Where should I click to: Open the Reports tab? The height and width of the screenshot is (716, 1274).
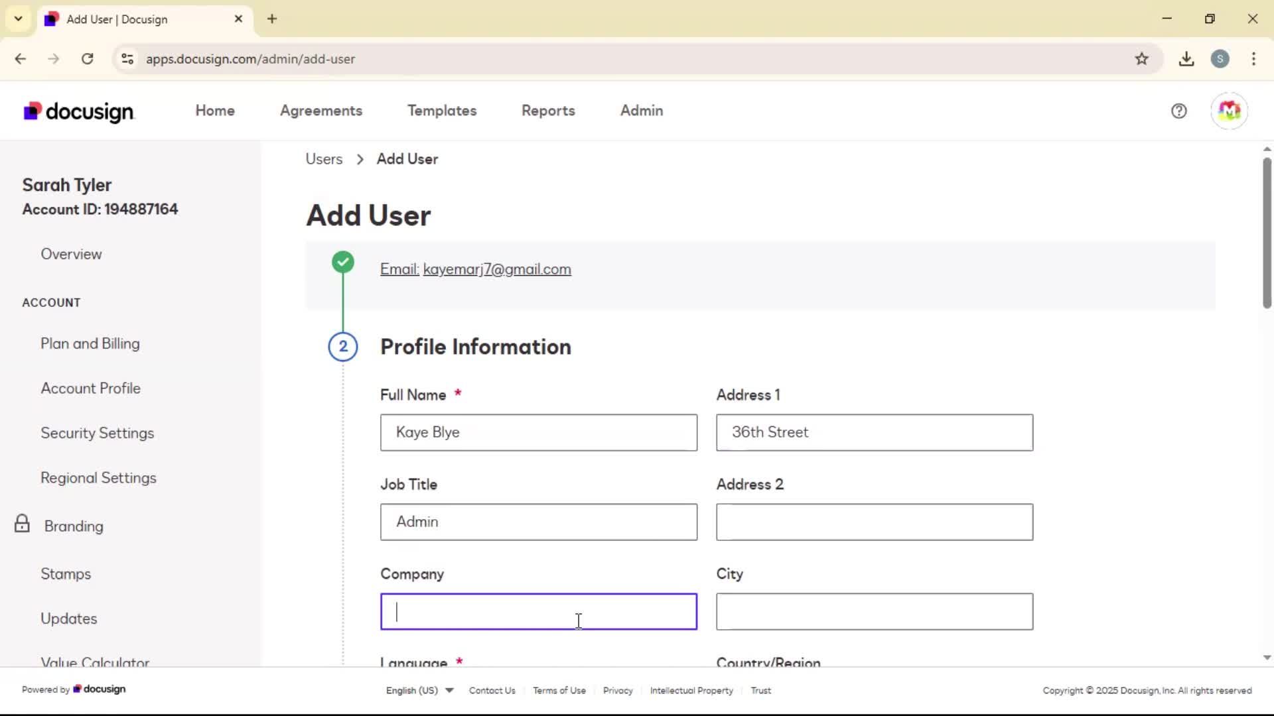(548, 111)
